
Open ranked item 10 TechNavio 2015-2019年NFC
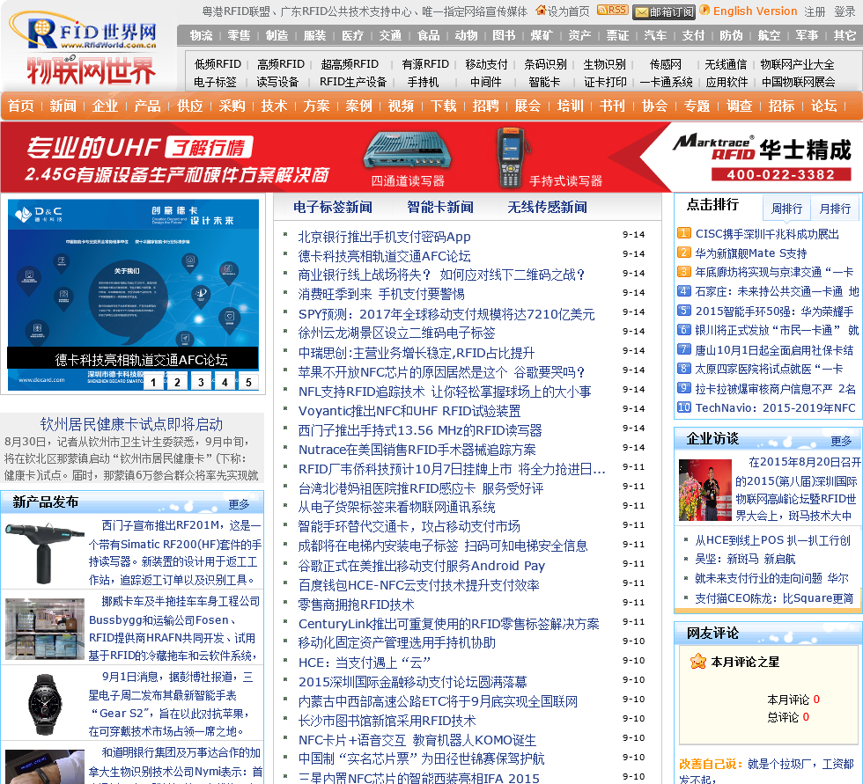point(775,408)
